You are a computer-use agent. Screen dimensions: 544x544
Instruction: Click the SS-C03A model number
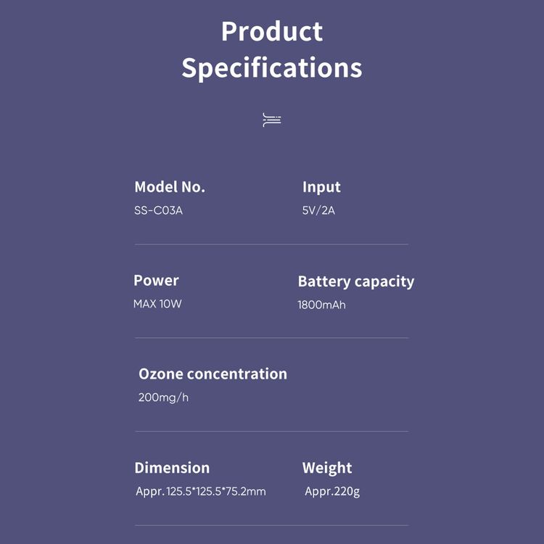click(x=158, y=210)
